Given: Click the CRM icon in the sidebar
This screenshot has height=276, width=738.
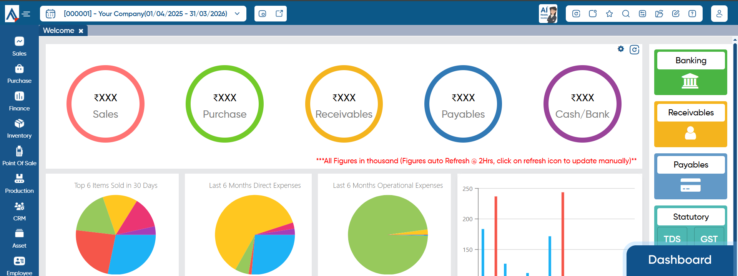Looking at the screenshot, I should point(19,207).
